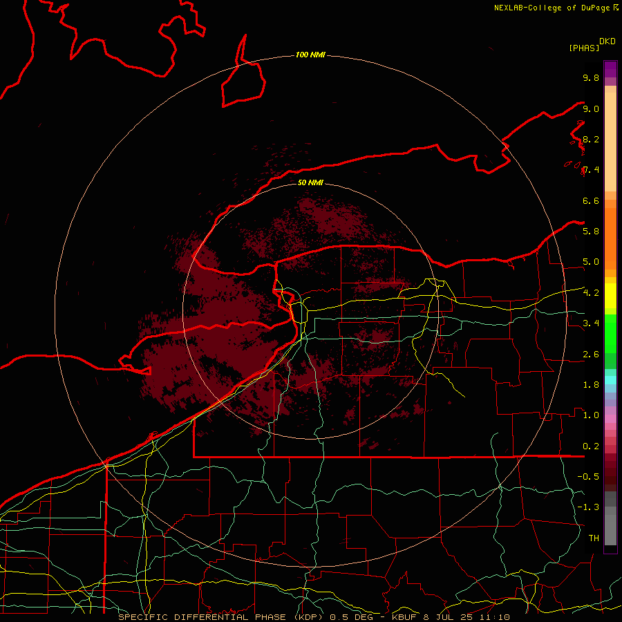Click the cyan segment of the color bar
This screenshot has height=622, width=622.
610,380
